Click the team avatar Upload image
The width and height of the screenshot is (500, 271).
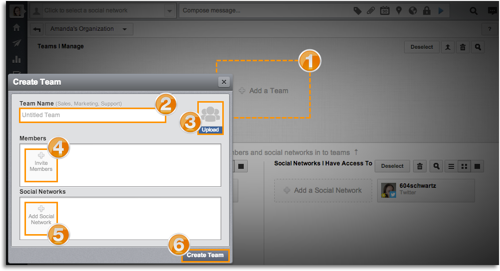click(x=210, y=118)
